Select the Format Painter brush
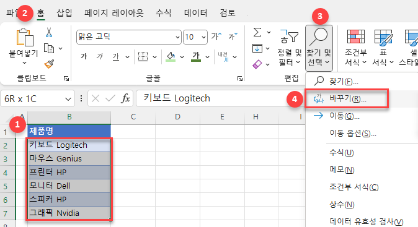The image size is (418, 227). coord(49,64)
